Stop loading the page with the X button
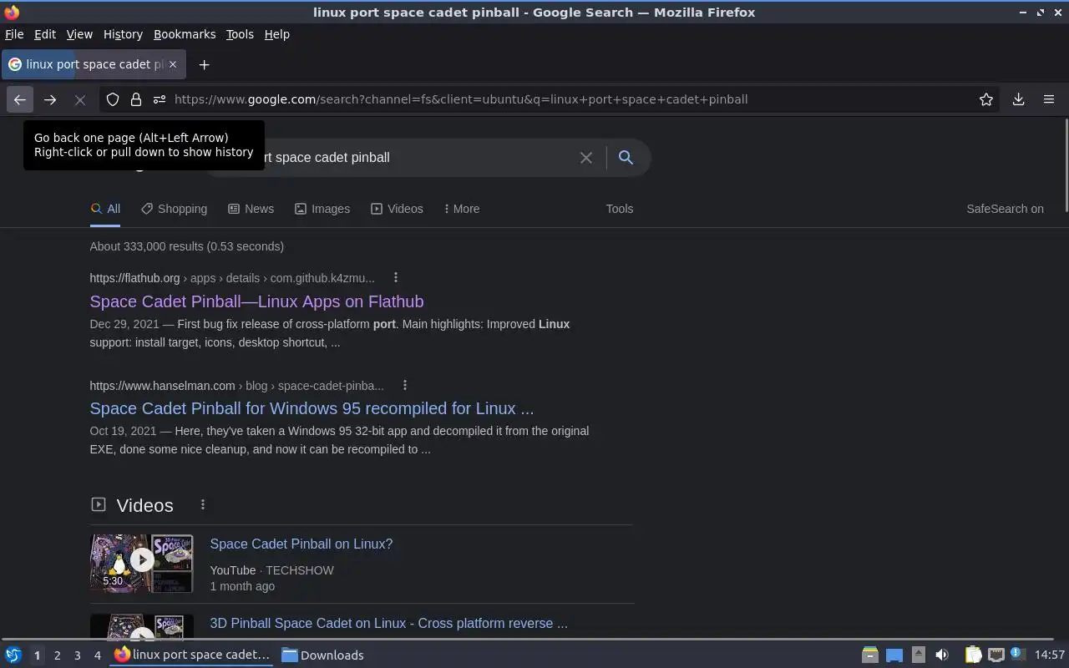The height and width of the screenshot is (668, 1069). 80,99
